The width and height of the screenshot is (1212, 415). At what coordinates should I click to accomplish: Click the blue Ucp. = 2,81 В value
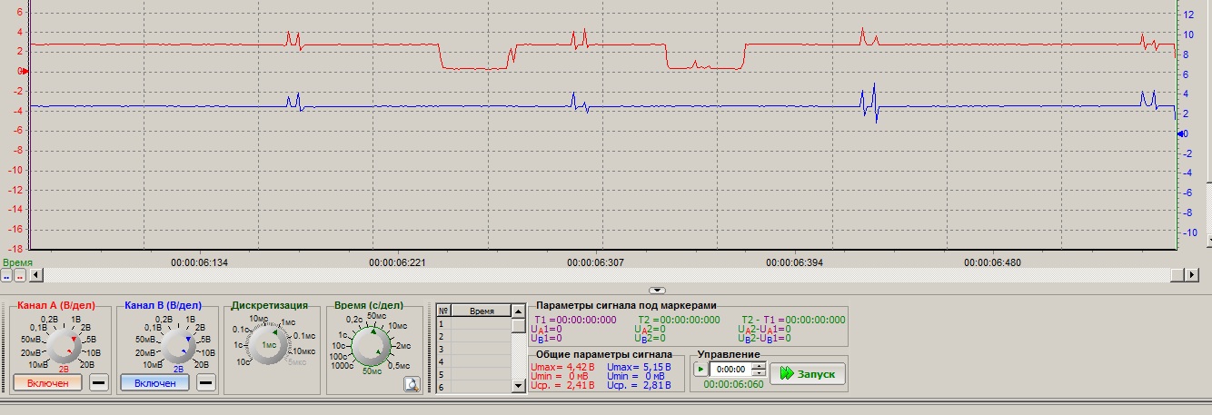tap(638, 386)
